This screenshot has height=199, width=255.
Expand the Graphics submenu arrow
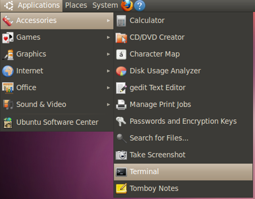pos(109,54)
